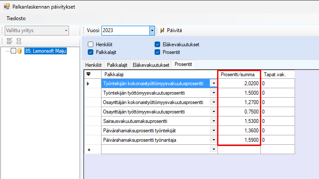This screenshot has width=319, height=179.
Task: Click the app icon in the title bar
Action: point(6,6)
